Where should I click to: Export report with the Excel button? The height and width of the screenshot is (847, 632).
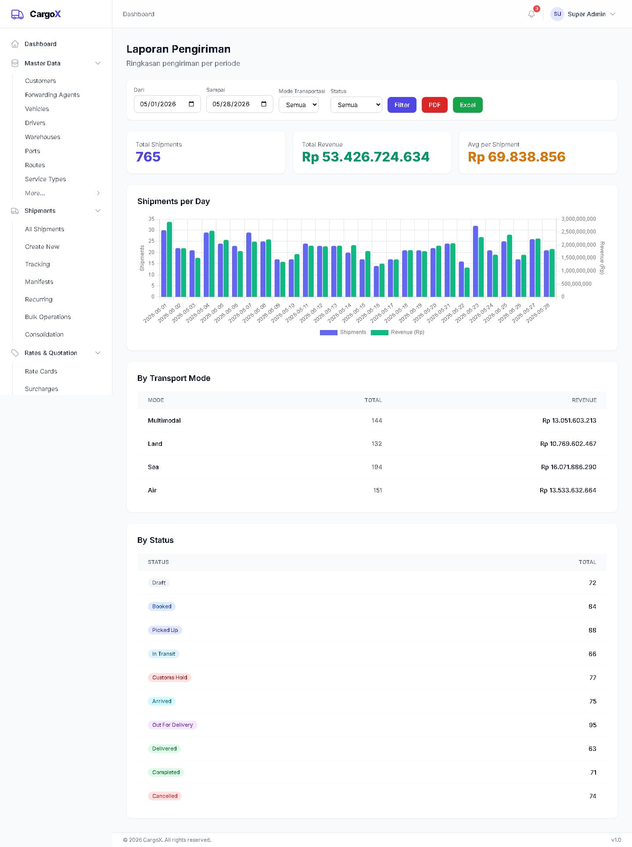click(x=468, y=105)
